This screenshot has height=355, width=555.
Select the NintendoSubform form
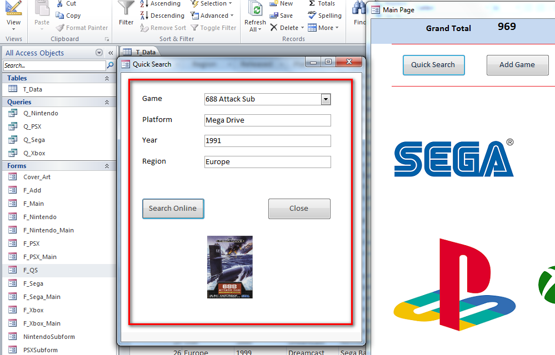point(59,337)
